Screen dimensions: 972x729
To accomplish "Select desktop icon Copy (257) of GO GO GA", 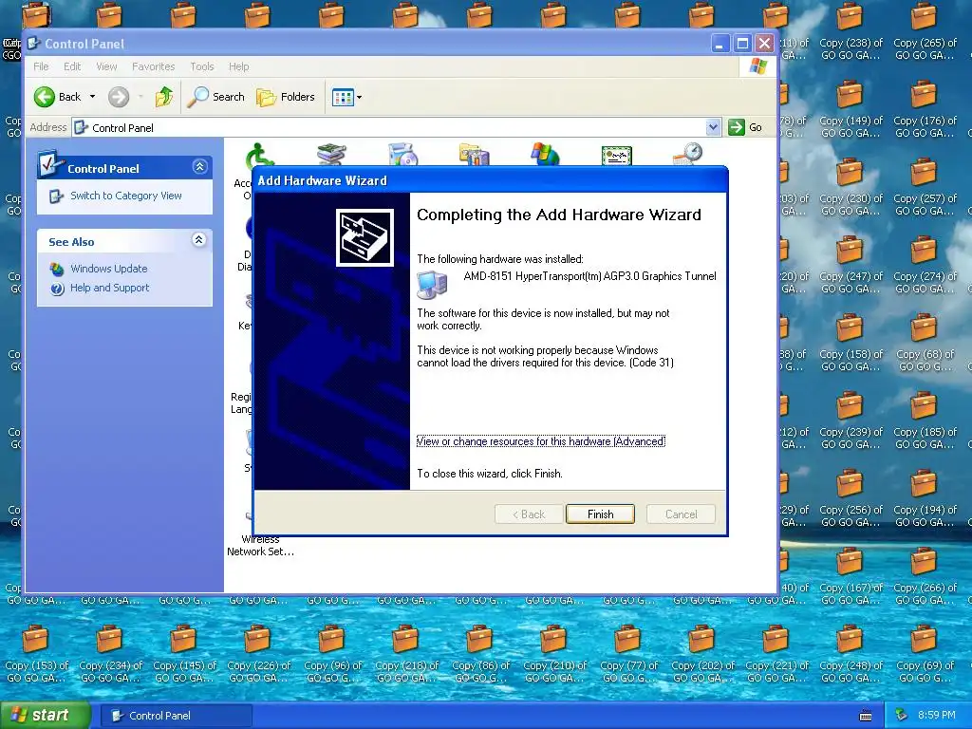I will click(x=925, y=187).
